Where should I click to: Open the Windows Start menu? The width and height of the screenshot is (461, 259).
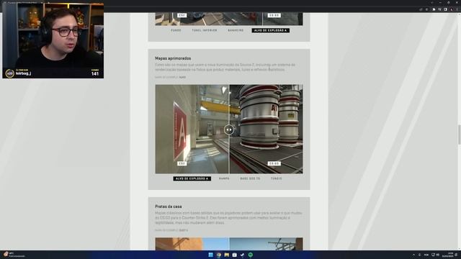(x=210, y=255)
